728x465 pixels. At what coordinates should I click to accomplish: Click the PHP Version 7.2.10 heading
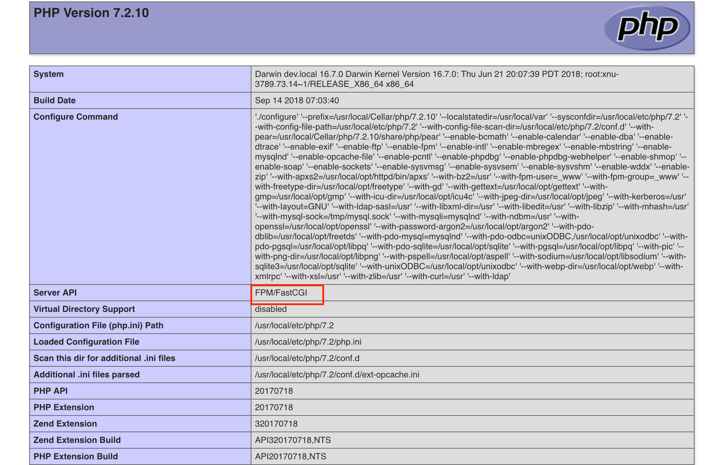click(91, 13)
